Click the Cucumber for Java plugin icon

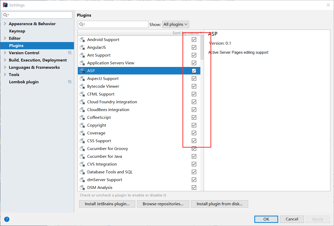pyautogui.click(x=83, y=156)
